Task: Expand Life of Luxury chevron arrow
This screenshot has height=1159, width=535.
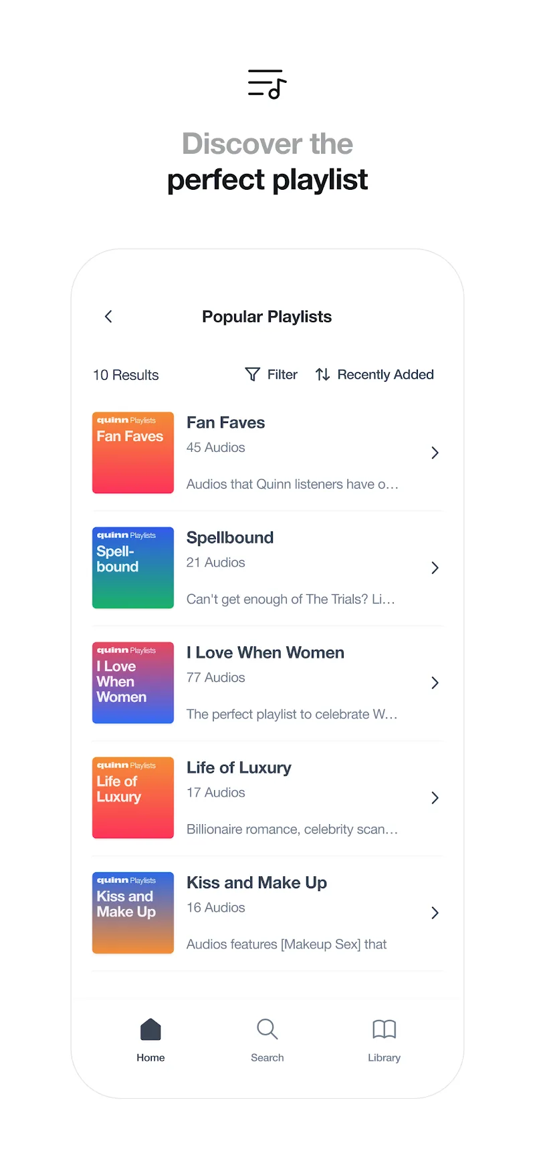Action: (435, 797)
